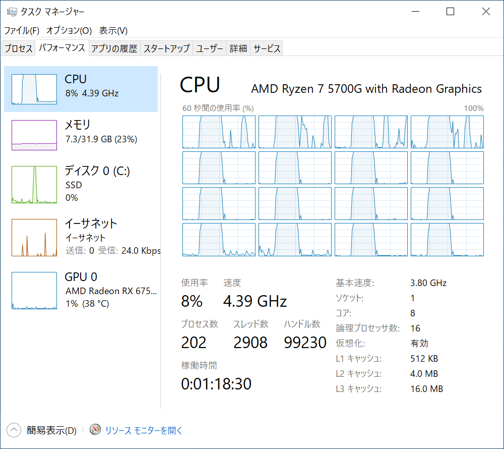
Task: Click the 簡易表示(D) button label
Action: click(51, 430)
